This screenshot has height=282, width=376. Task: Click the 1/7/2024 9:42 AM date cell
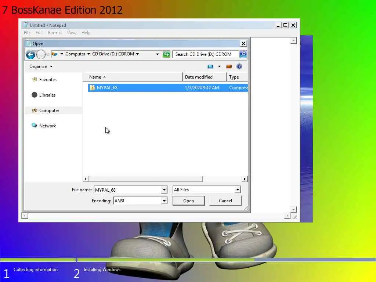point(202,88)
